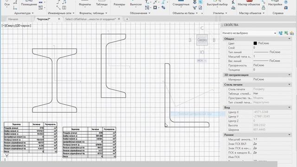The width and height of the screenshot is (297, 167).
Task: Click the Масштаб аннотаций 1:1 value
Action: (272, 139)
